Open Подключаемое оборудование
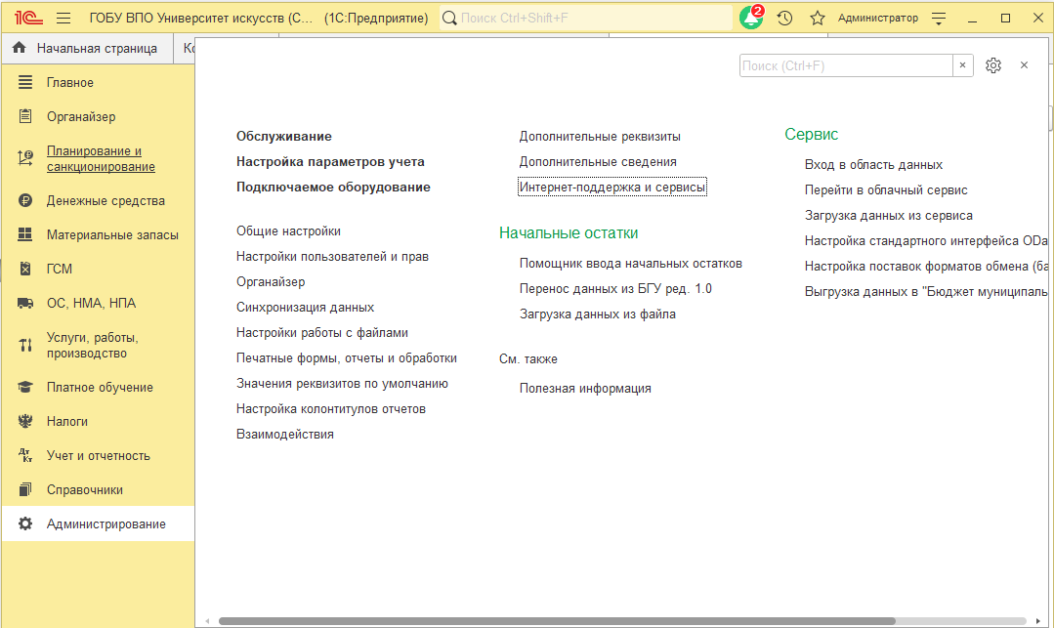 (x=333, y=187)
